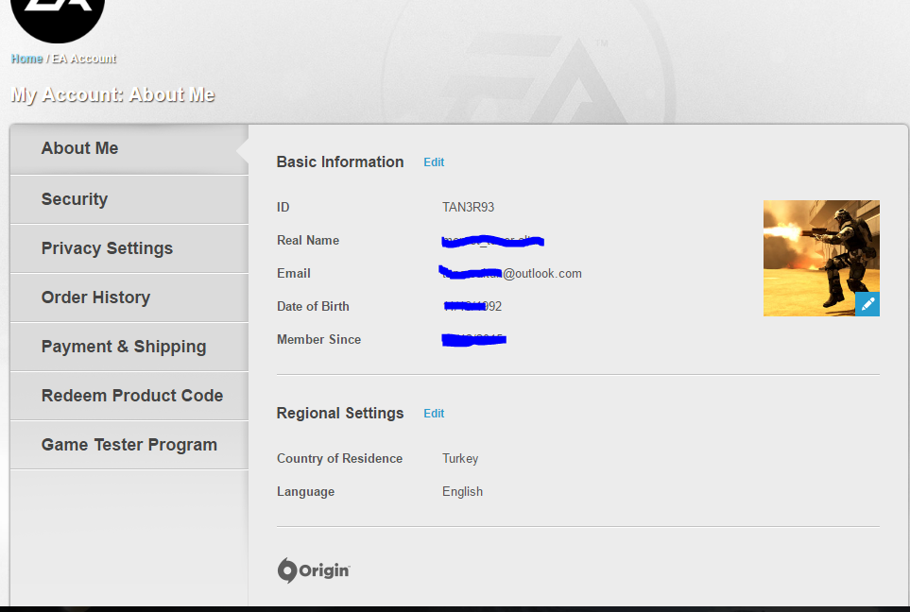Click the Date of Birth label
910x612 pixels.
[313, 306]
